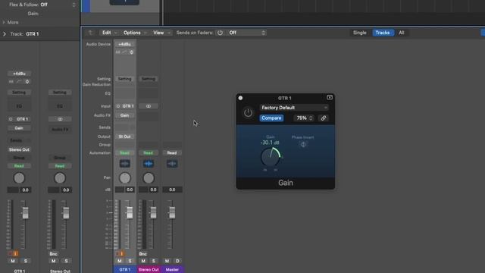Click the Stereo Out pan knob in the mixer

[149, 178]
